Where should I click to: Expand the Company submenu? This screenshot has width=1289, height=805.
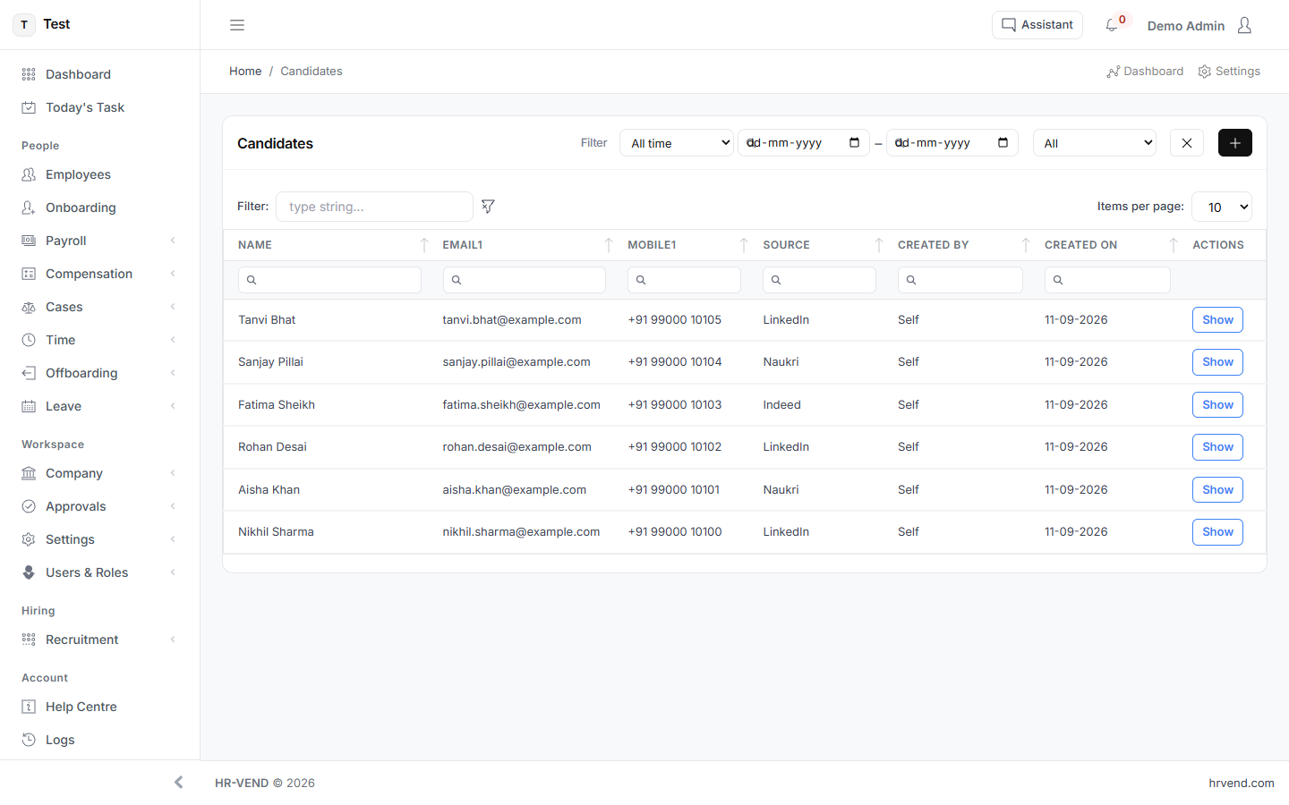click(x=99, y=473)
